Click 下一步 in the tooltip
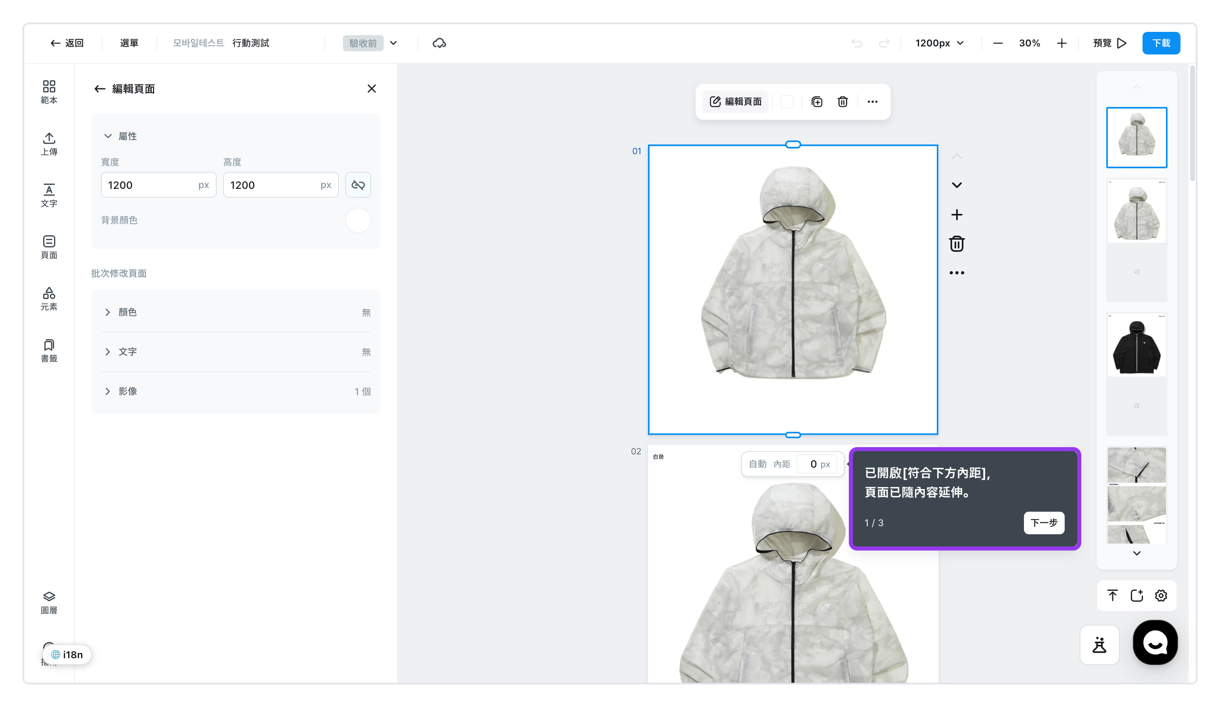This screenshot has height=707, width=1220. pos(1044,523)
